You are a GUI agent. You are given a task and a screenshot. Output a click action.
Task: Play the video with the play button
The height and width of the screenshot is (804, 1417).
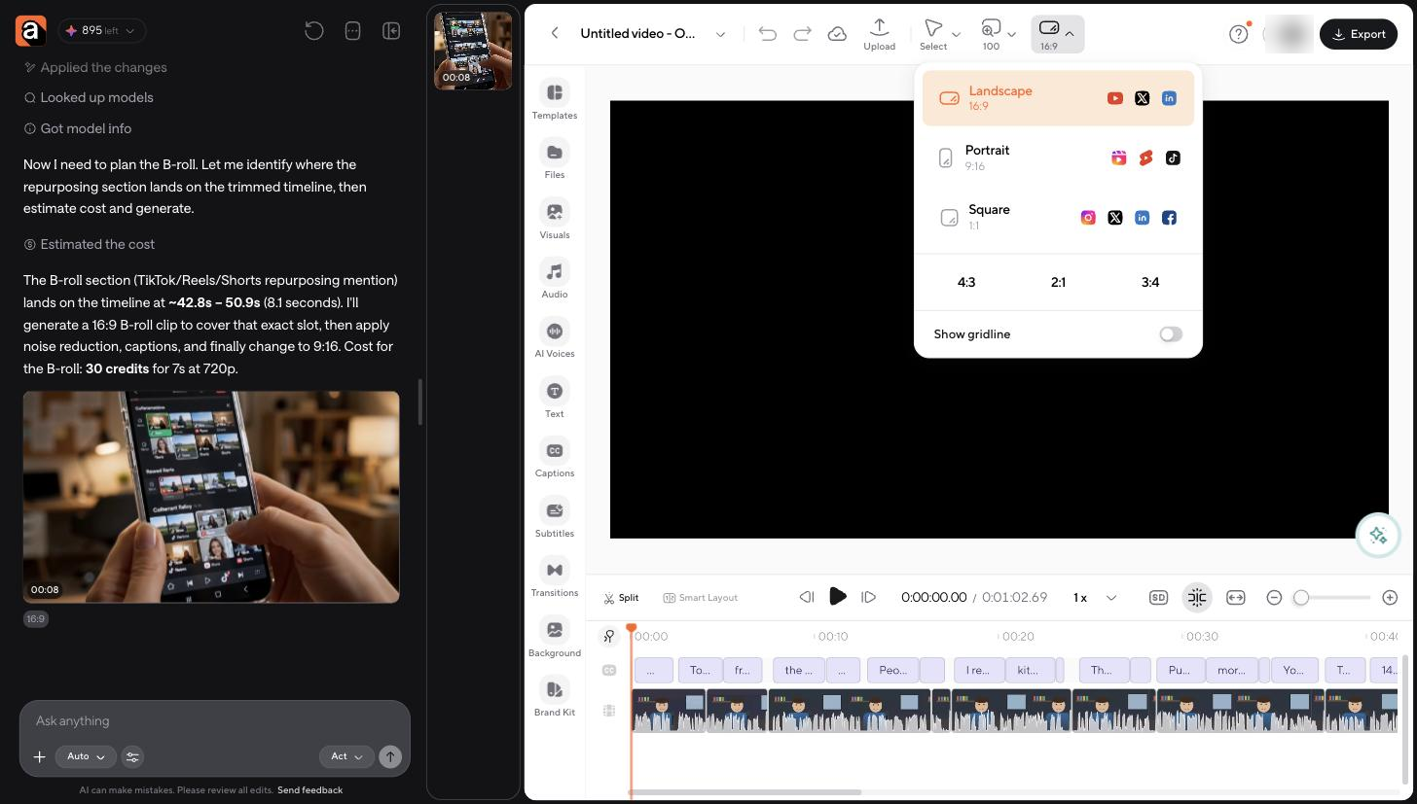837,597
